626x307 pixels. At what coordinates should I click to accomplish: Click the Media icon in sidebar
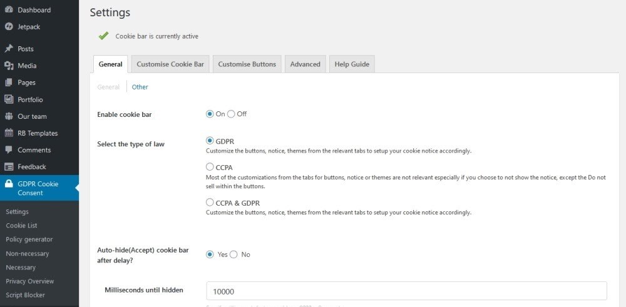pyautogui.click(x=9, y=66)
